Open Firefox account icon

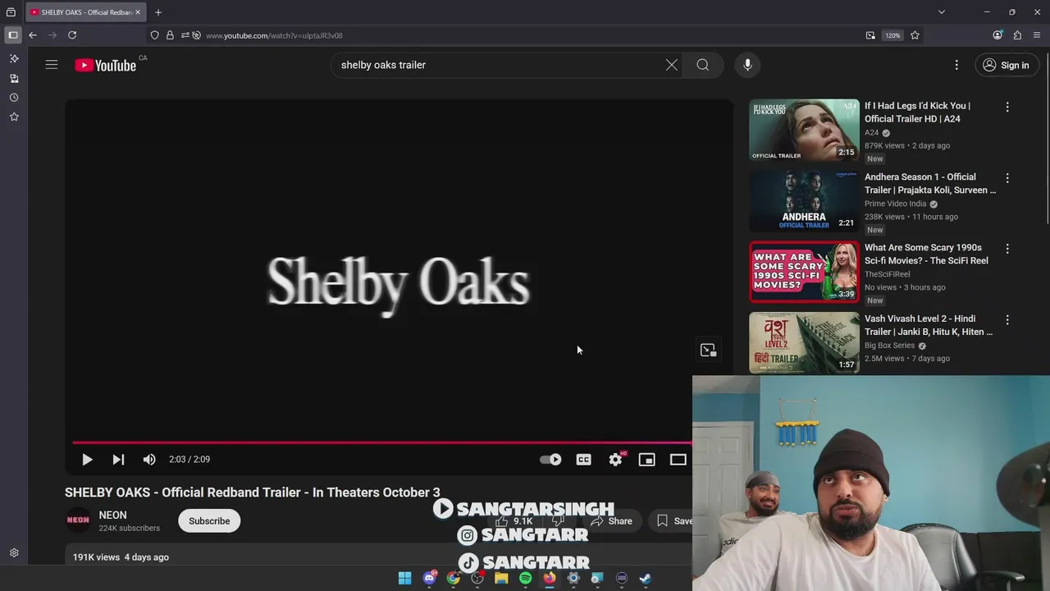997,35
